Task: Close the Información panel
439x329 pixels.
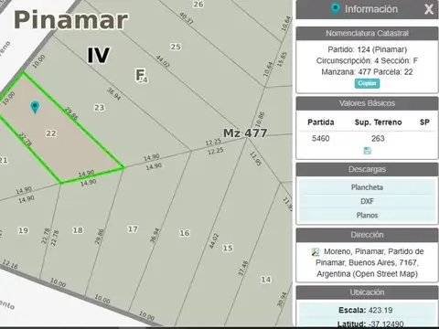Action: (429, 9)
